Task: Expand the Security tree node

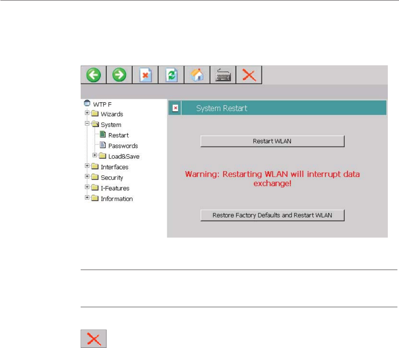Action: click(x=87, y=176)
